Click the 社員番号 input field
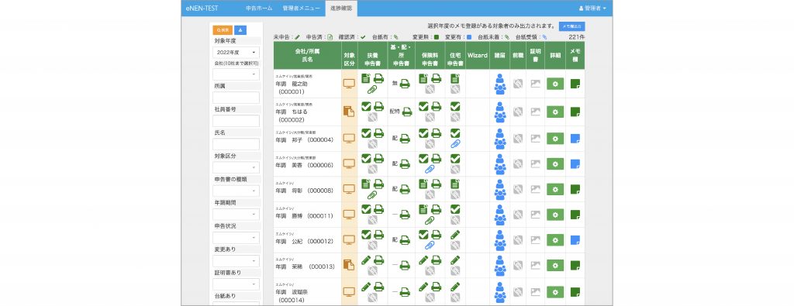 (x=236, y=121)
